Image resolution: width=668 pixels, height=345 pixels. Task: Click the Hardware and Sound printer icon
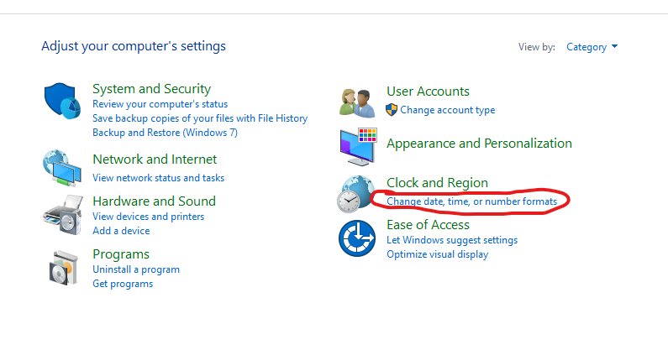[x=63, y=215]
